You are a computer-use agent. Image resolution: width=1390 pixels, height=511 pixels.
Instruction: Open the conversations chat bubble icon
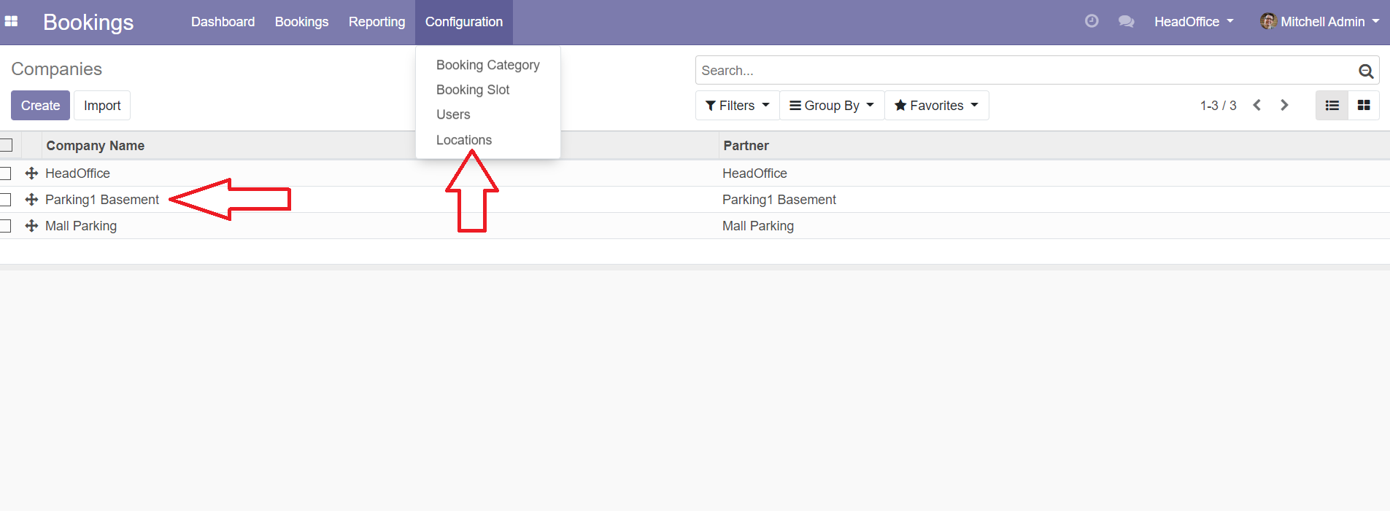(x=1126, y=22)
